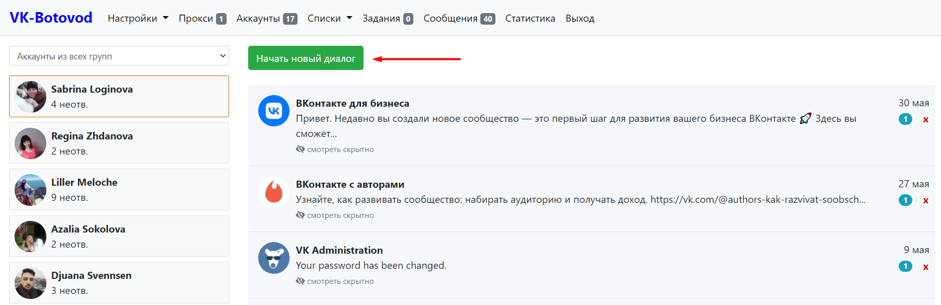This screenshot has height=305, width=941.
Task: Open the VK-Botovod home link
Action: pos(51,18)
